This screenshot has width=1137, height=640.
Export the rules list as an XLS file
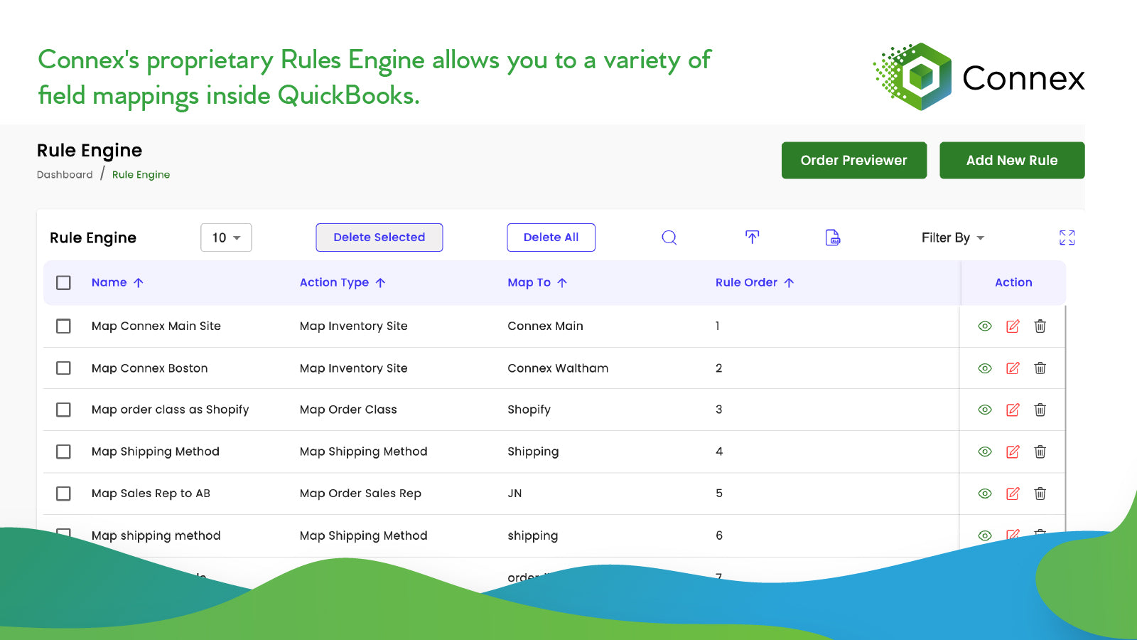coord(831,238)
